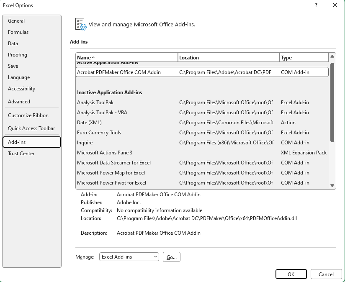Click the Go button to manage Excel Add-ins

coord(171,256)
